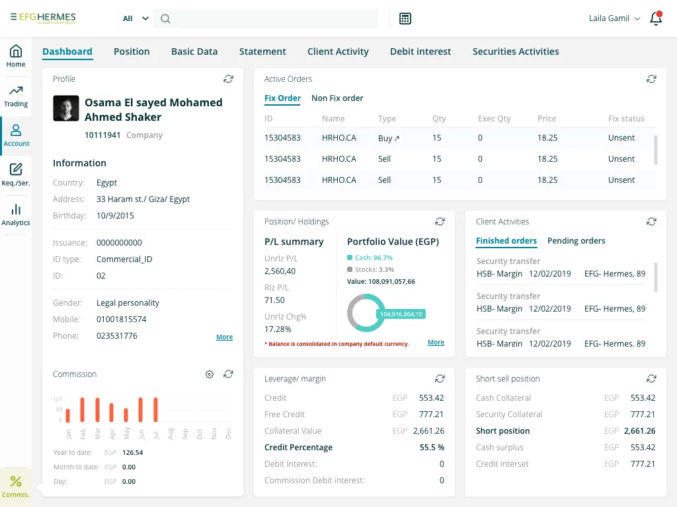Viewport: 677px width, 507px height.
Task: Open the All filter dropdown
Action: [135, 18]
